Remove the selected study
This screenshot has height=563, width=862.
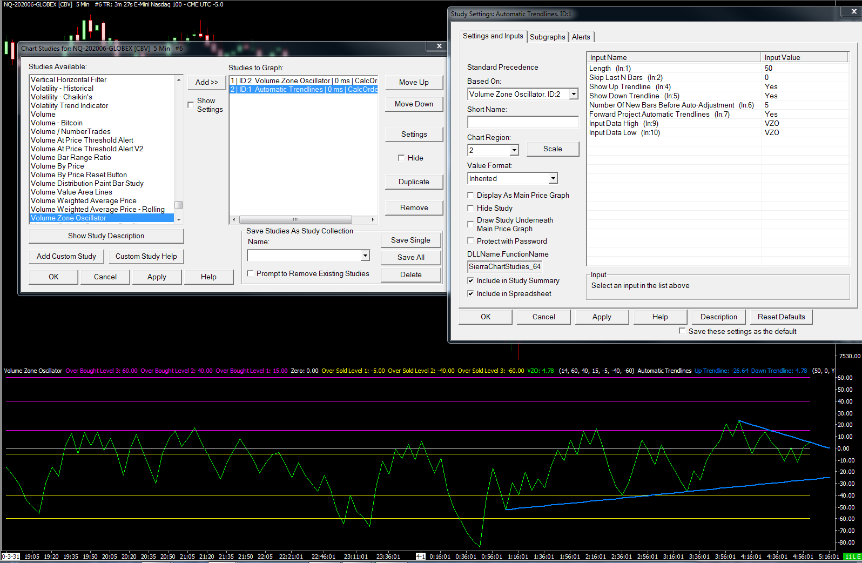click(x=414, y=207)
